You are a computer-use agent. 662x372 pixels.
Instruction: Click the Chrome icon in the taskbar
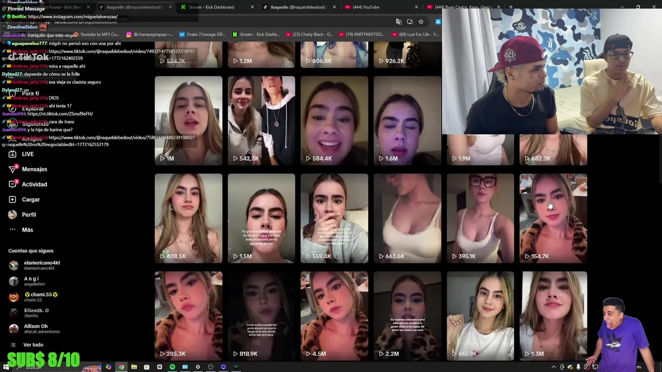(121, 367)
